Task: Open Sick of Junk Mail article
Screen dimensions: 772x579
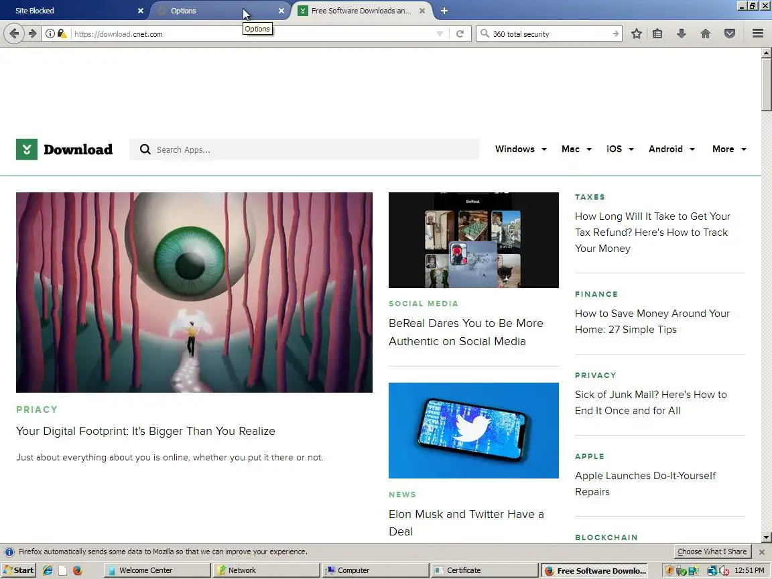Action: [x=651, y=402]
